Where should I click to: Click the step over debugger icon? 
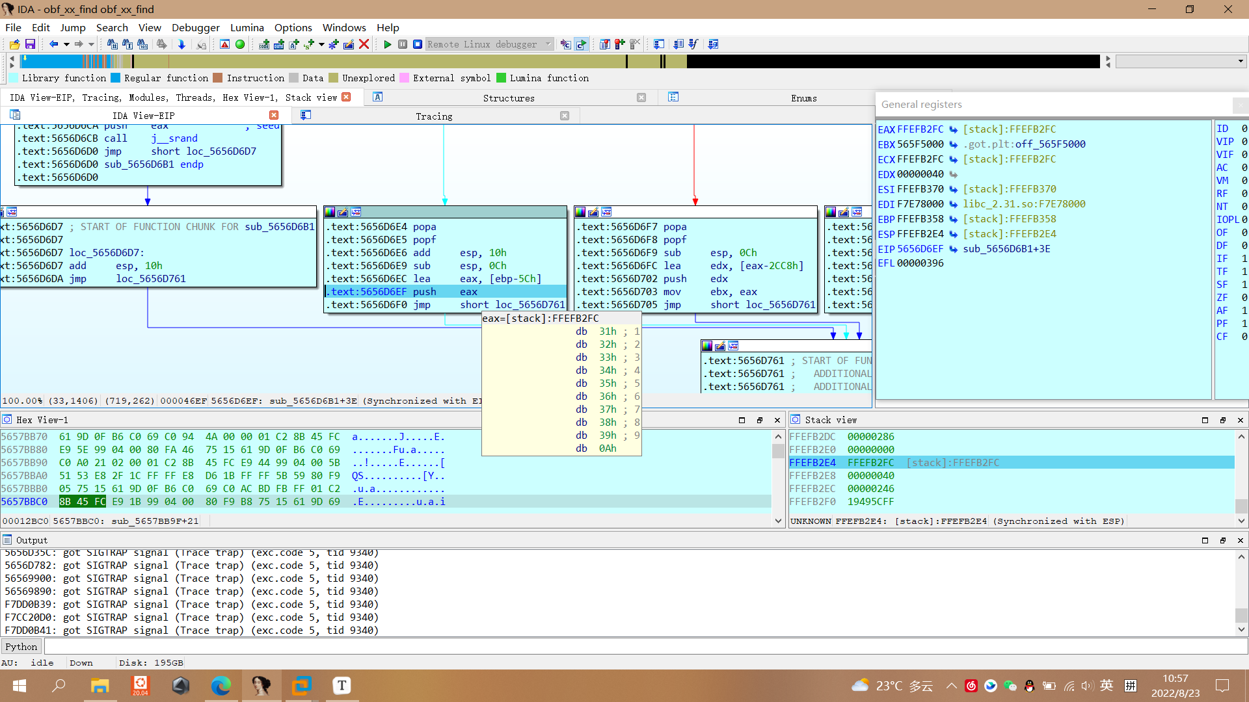(x=581, y=44)
